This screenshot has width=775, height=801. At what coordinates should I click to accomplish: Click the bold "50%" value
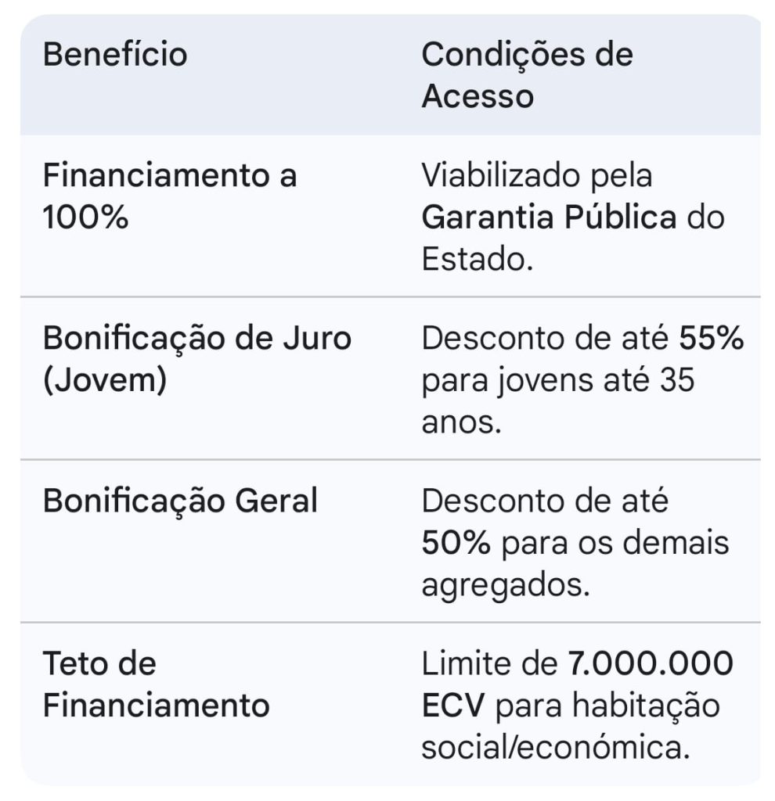(456, 543)
